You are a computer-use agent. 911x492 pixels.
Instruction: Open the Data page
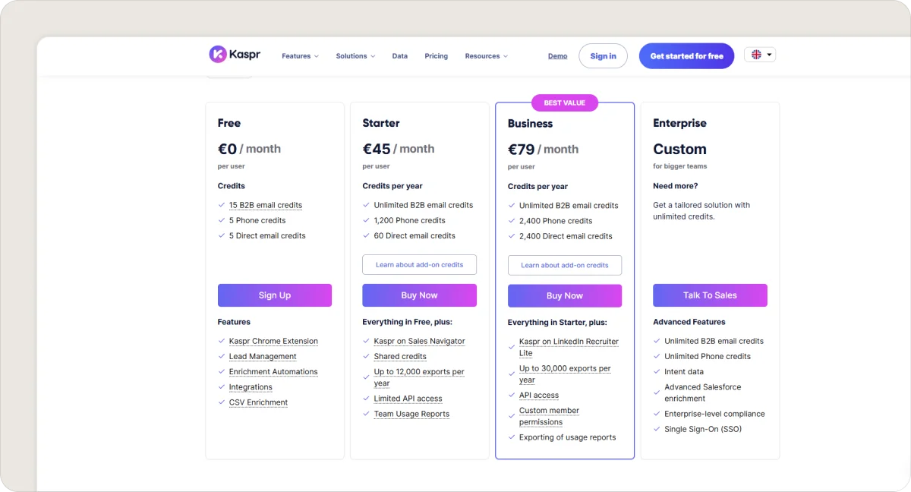pyautogui.click(x=400, y=56)
